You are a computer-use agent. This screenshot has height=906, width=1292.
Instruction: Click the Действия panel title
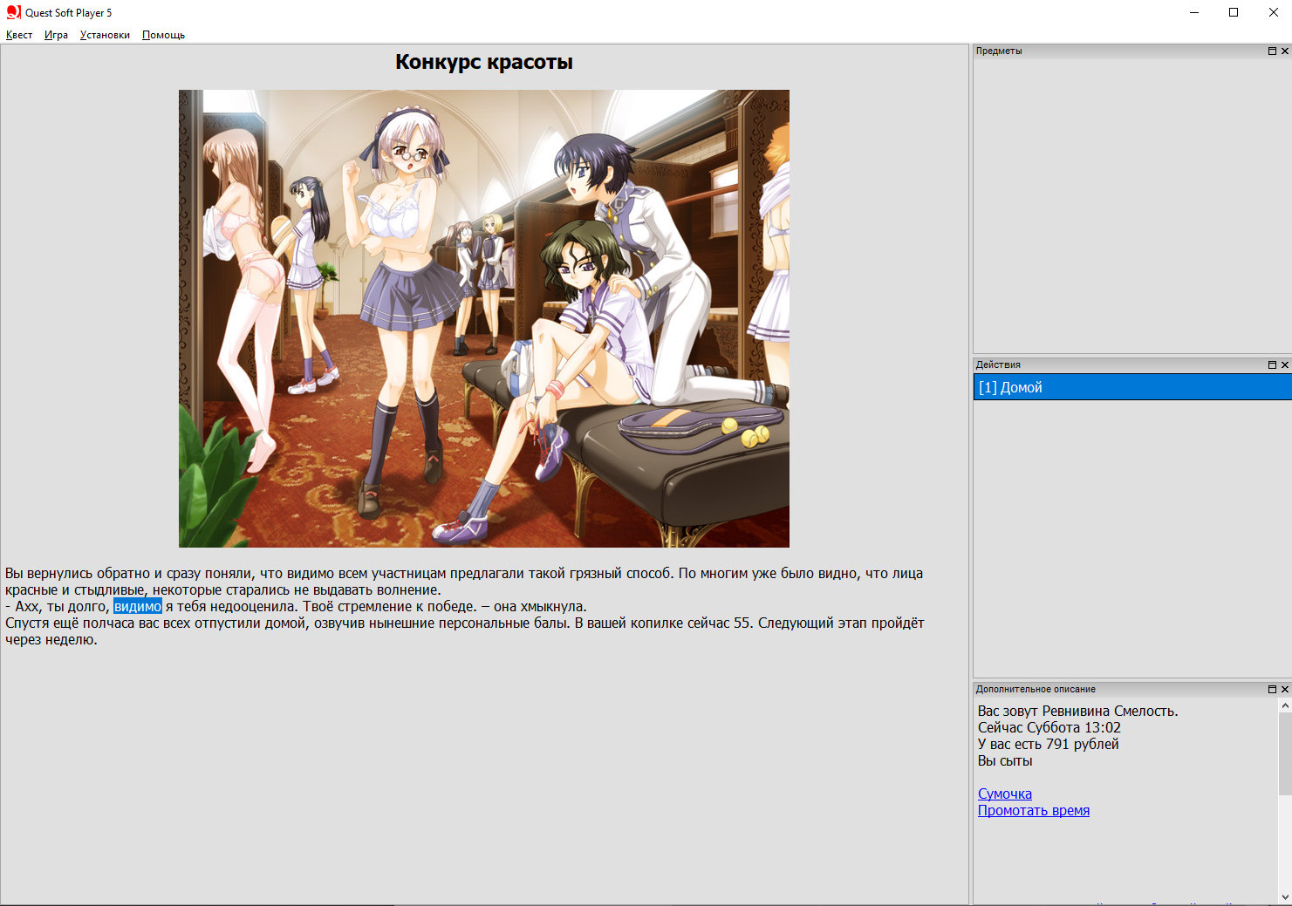pyautogui.click(x=998, y=364)
